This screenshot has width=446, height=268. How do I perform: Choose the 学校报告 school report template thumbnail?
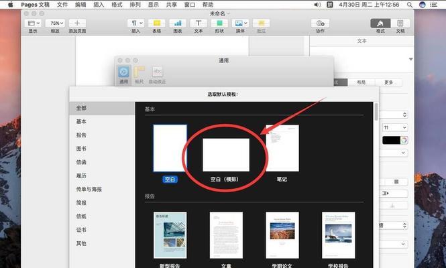(338, 235)
